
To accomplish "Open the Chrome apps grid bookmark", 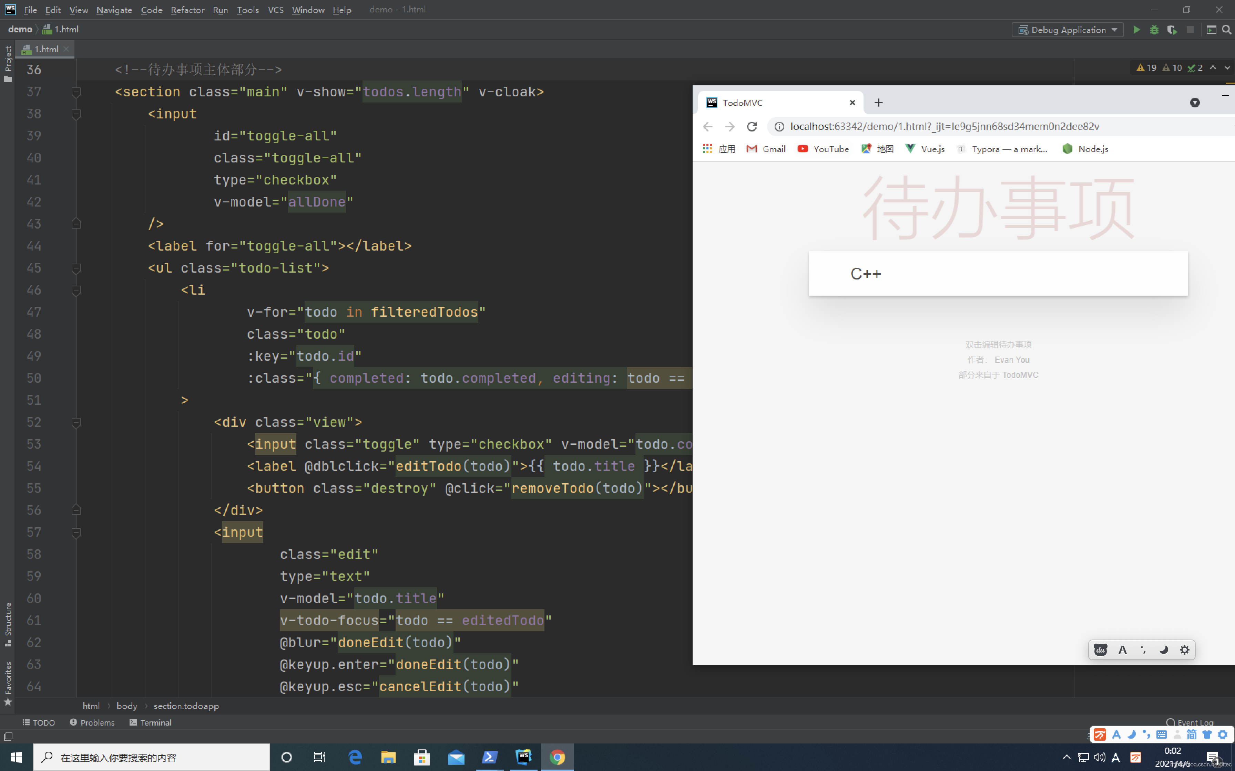I will click(707, 148).
